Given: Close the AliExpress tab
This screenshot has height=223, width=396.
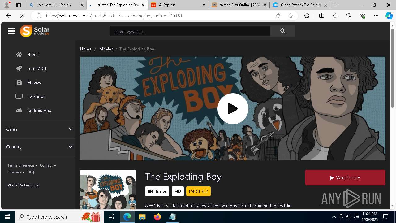Looking at the screenshot, I should click(x=204, y=5).
